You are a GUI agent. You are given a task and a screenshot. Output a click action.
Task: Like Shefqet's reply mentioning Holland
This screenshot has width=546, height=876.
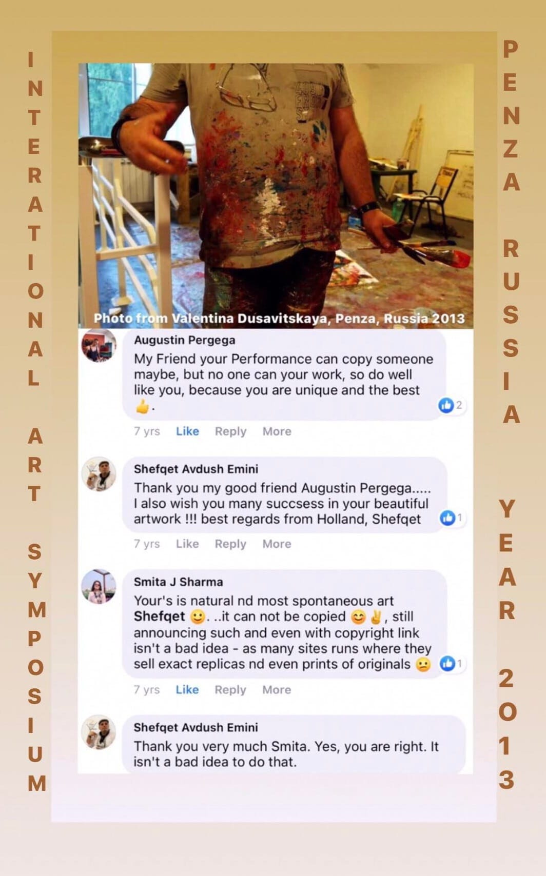pyautogui.click(x=187, y=544)
